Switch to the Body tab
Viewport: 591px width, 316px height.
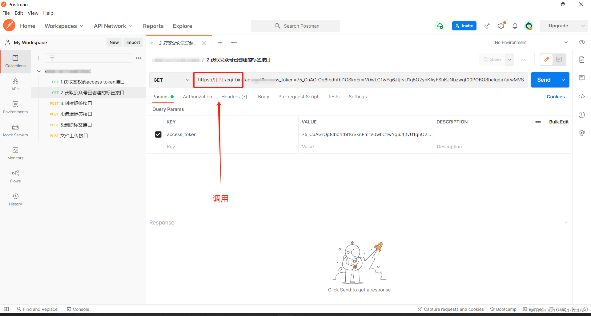click(x=263, y=97)
